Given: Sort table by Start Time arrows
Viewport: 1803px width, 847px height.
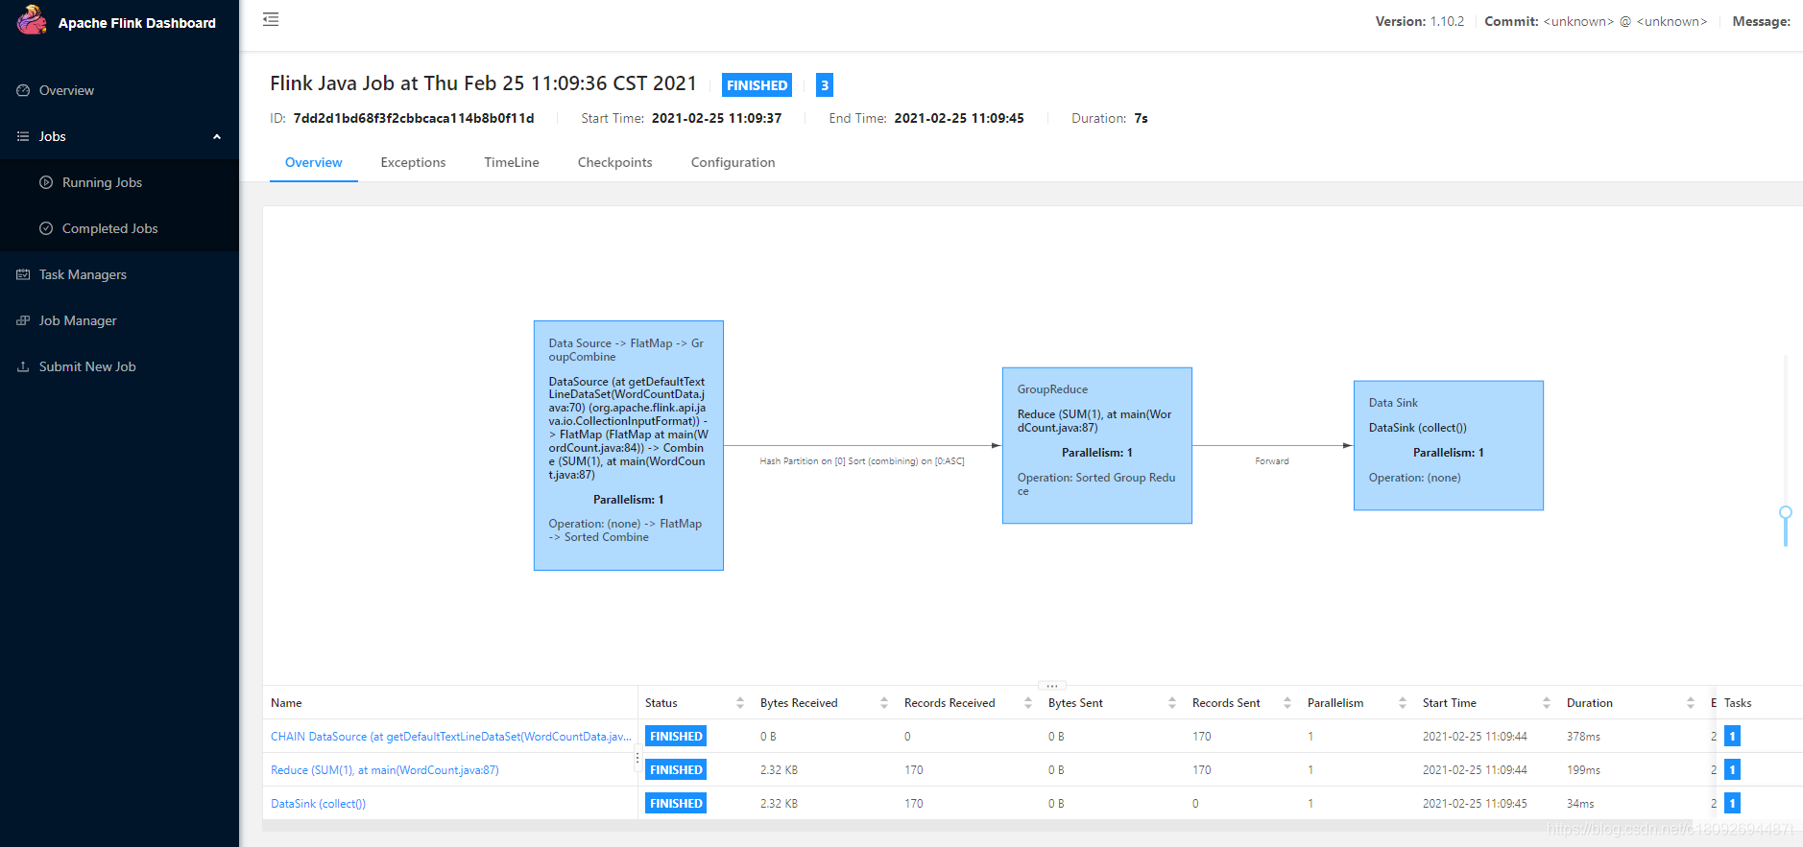Looking at the screenshot, I should click(1547, 703).
